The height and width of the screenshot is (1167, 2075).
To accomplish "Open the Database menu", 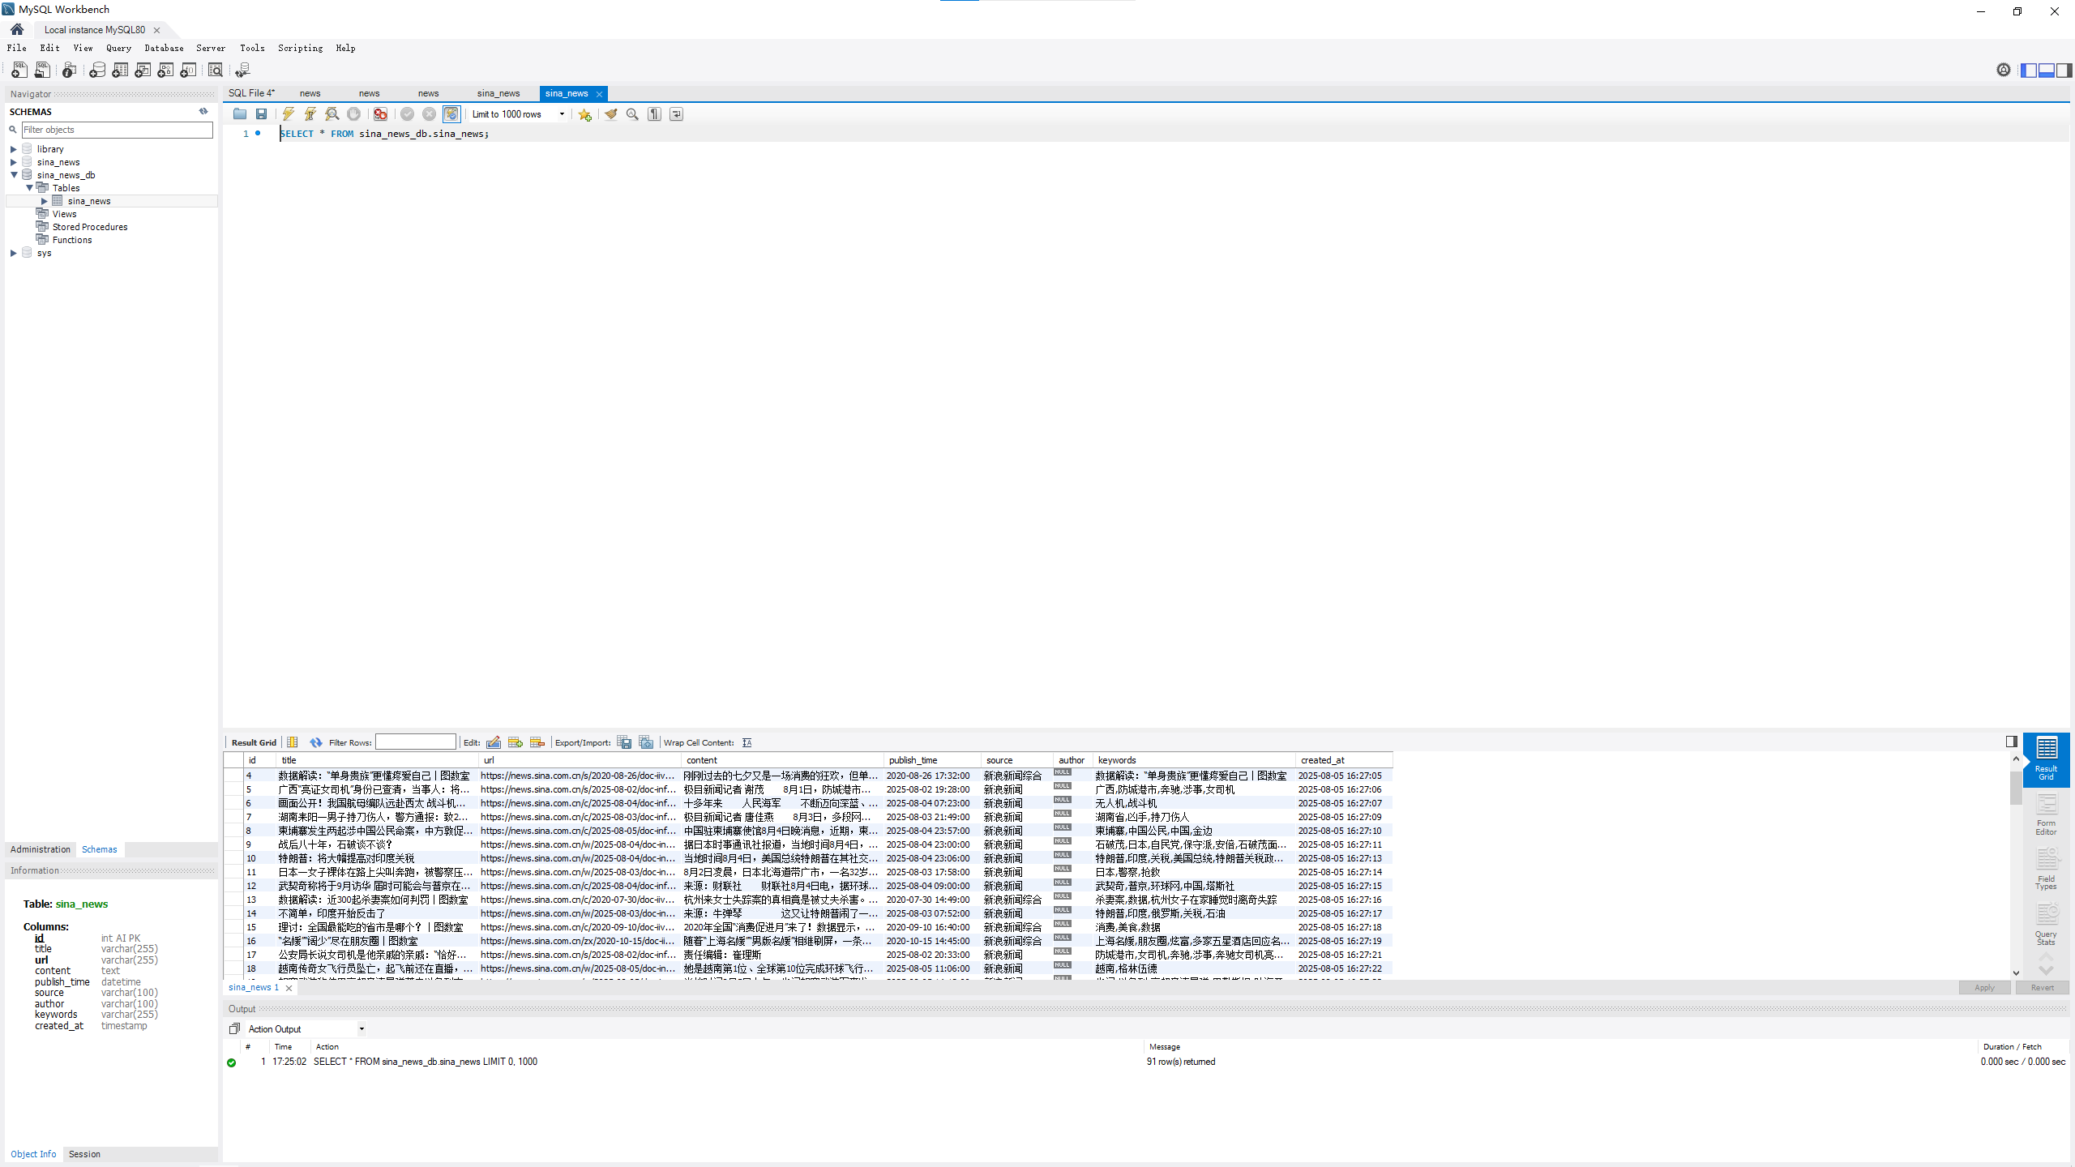I will [164, 48].
